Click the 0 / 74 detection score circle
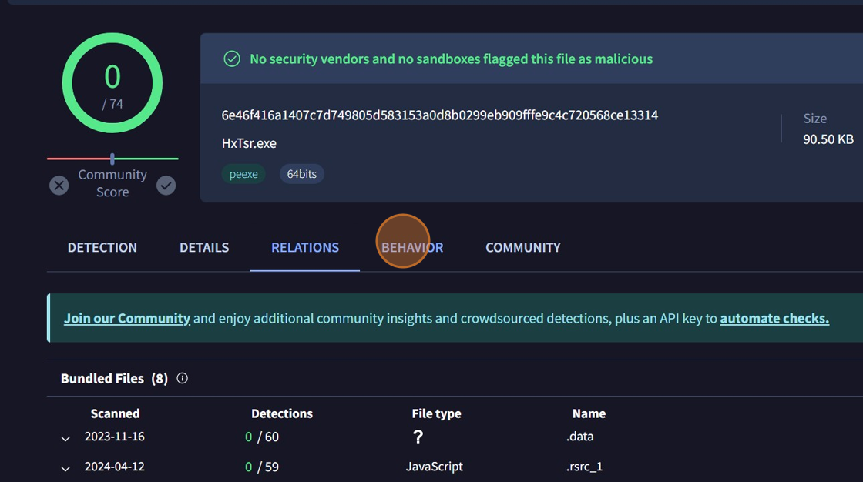863x482 pixels. (x=112, y=83)
